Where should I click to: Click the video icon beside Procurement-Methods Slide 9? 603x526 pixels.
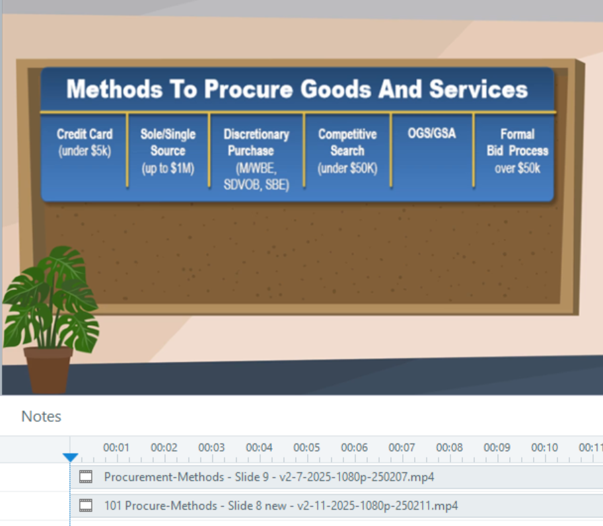pyautogui.click(x=86, y=477)
